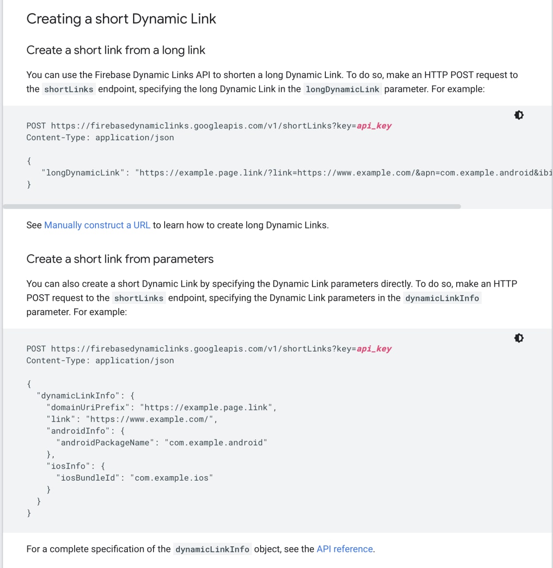Open the "API reference" link
The width and height of the screenshot is (553, 568).
click(x=344, y=549)
